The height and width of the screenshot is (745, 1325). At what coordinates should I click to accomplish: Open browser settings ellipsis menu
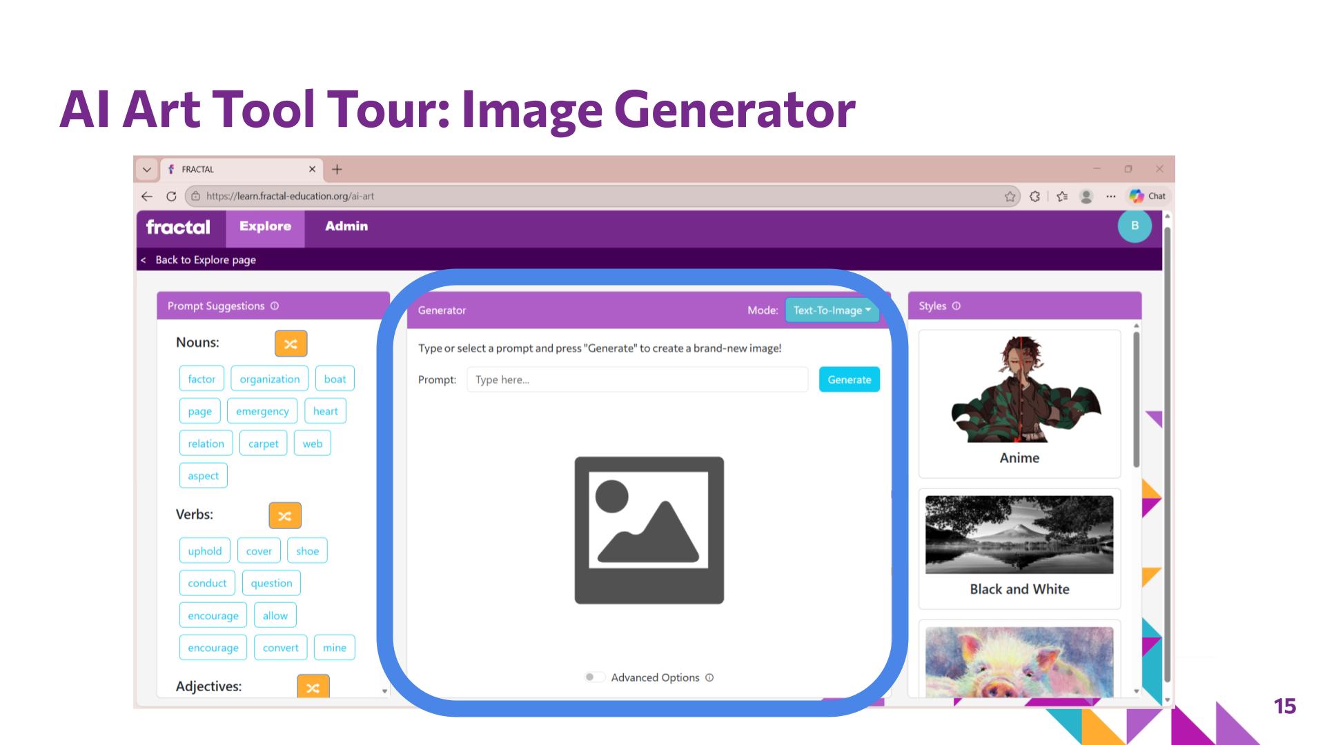(x=1110, y=197)
